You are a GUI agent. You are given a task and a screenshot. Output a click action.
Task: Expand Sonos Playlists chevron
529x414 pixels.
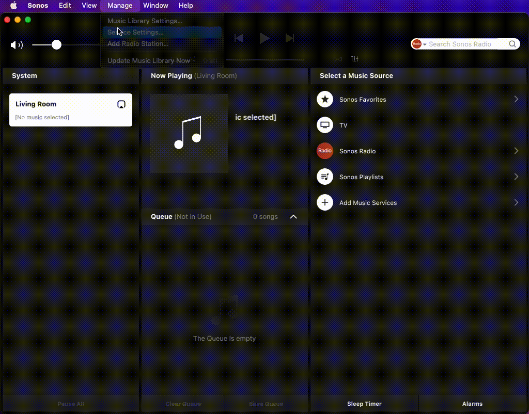(x=516, y=177)
